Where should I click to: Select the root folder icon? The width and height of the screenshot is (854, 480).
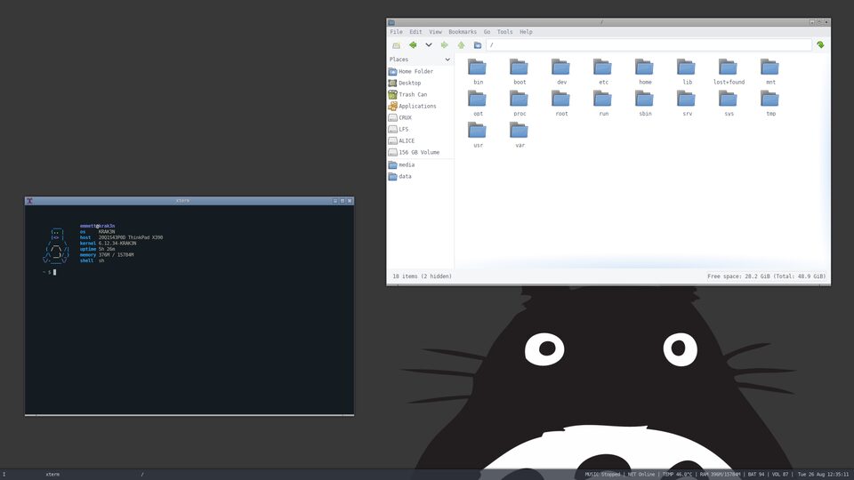(x=561, y=99)
